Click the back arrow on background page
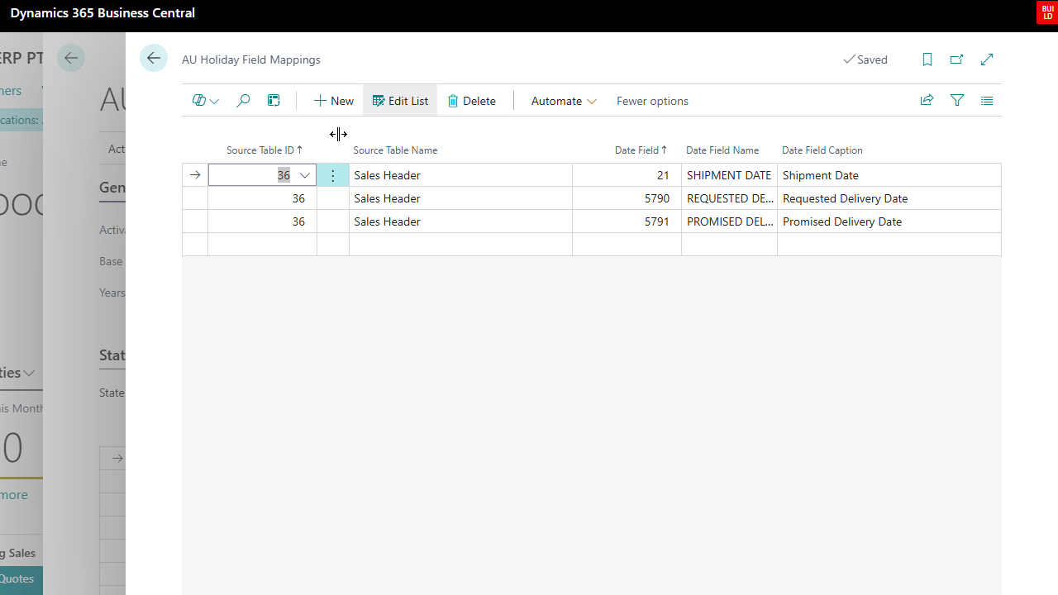Screen dimensions: 1058x595 71,58
